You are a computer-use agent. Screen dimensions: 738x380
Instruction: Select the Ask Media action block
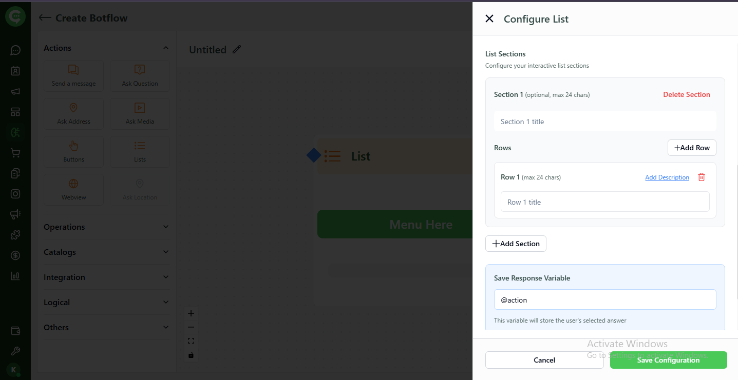point(139,113)
